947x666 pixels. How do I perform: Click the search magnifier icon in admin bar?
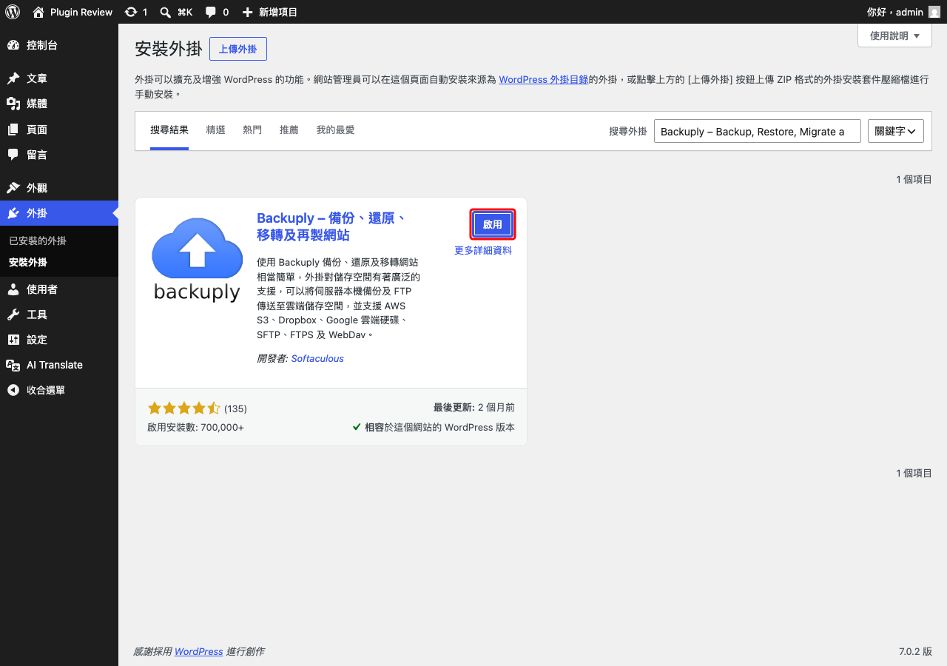[x=166, y=12]
